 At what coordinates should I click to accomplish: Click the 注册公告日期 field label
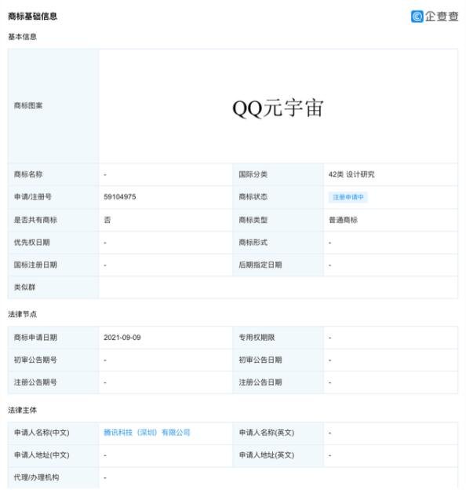pos(260,382)
